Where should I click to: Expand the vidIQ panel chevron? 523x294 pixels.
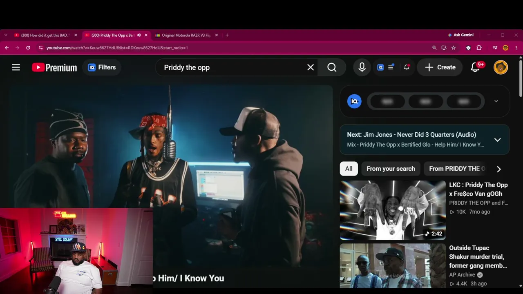pyautogui.click(x=496, y=101)
